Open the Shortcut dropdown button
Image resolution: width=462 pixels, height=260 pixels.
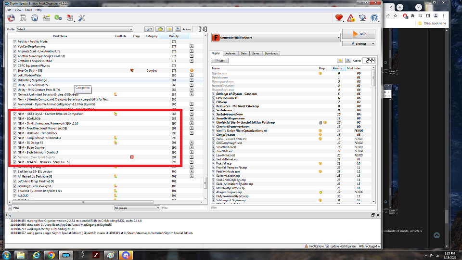[359, 44]
